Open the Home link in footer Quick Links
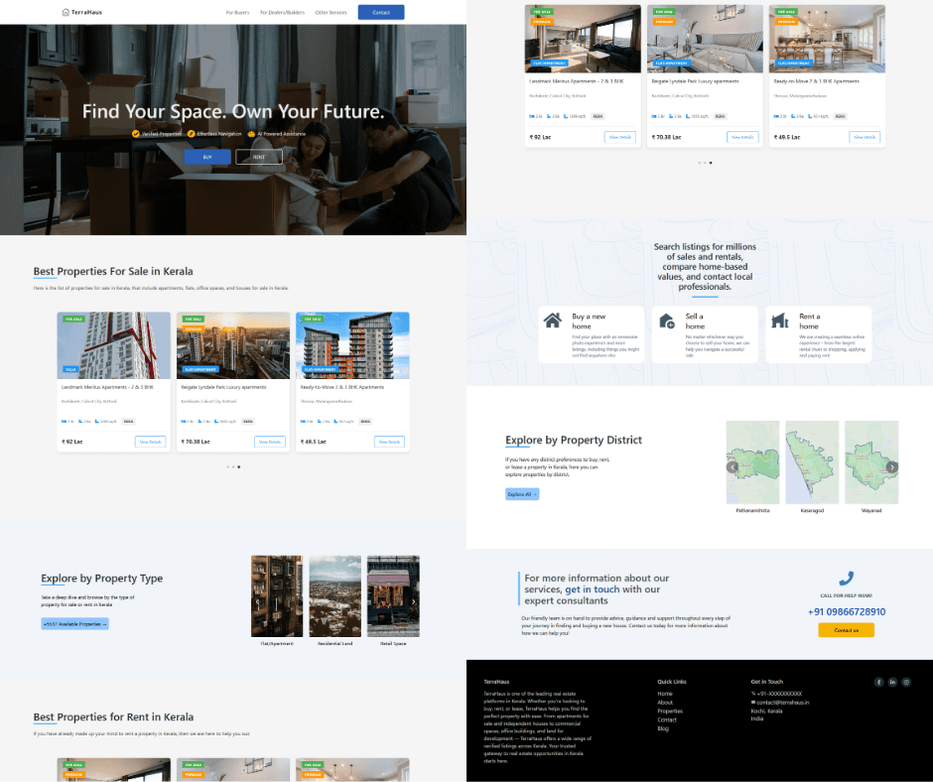The width and height of the screenshot is (933, 782). pos(665,694)
